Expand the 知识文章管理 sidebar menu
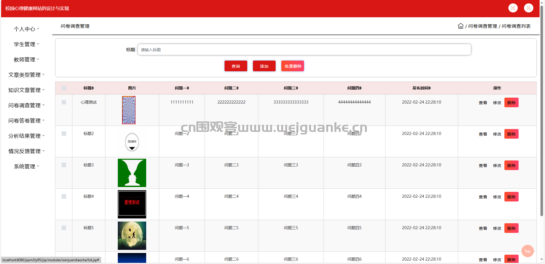This screenshot has width=545, height=264. coord(26,90)
